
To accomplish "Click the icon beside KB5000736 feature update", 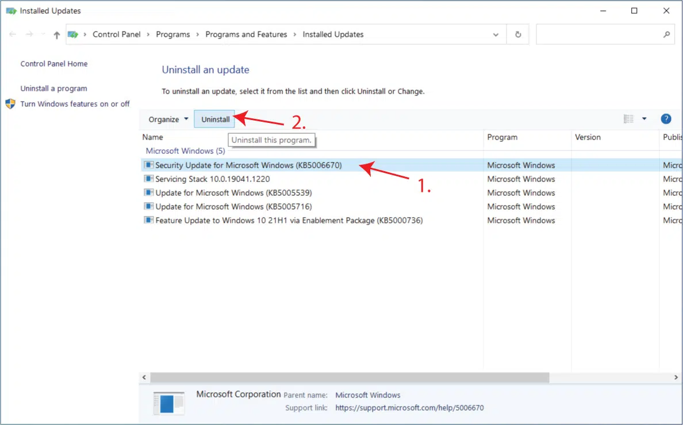I will coord(148,220).
